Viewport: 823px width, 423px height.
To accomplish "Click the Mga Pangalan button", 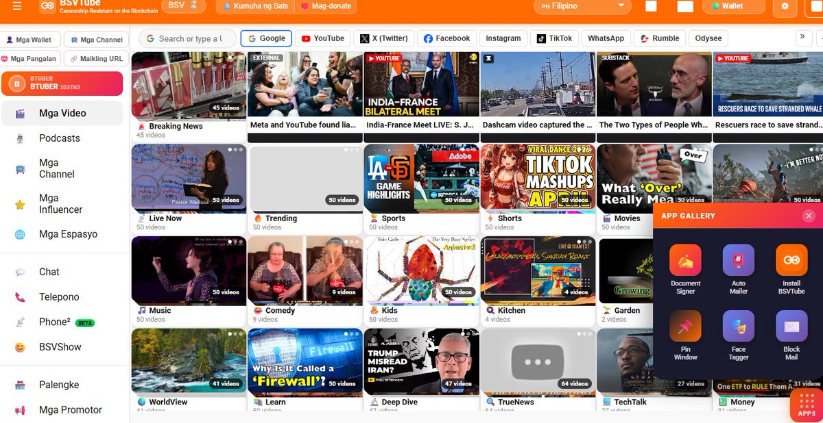I will [x=30, y=58].
